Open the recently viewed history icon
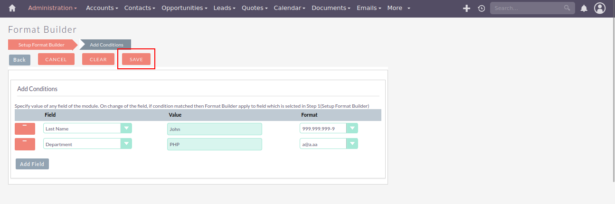 click(x=481, y=8)
